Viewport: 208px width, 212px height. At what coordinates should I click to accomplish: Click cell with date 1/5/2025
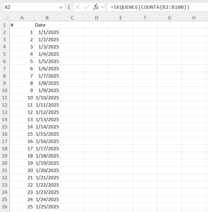click(47, 61)
